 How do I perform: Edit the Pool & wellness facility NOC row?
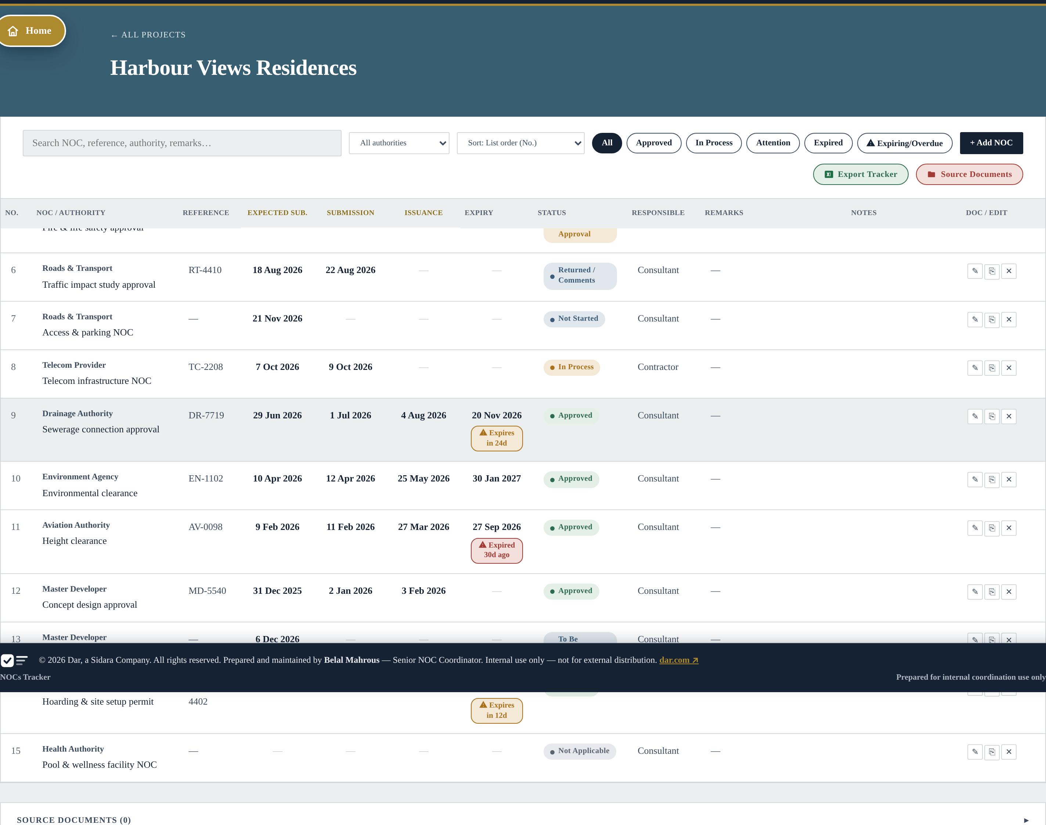975,752
